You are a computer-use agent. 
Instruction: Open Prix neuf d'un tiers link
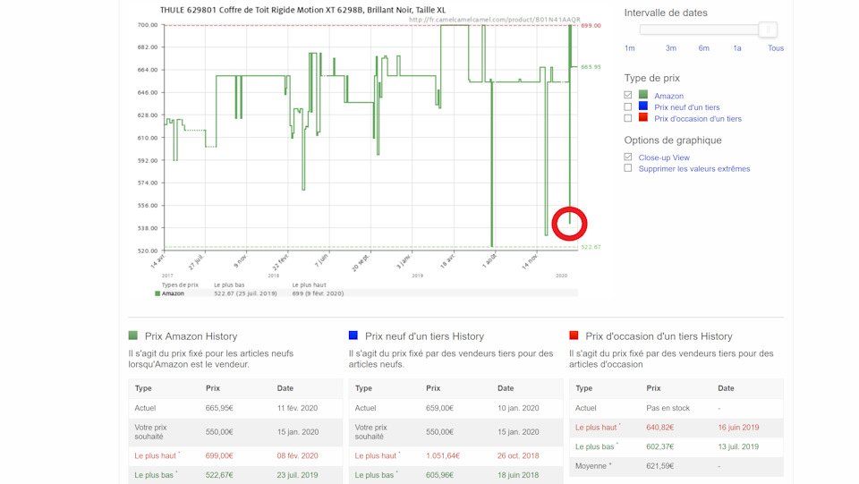point(687,107)
